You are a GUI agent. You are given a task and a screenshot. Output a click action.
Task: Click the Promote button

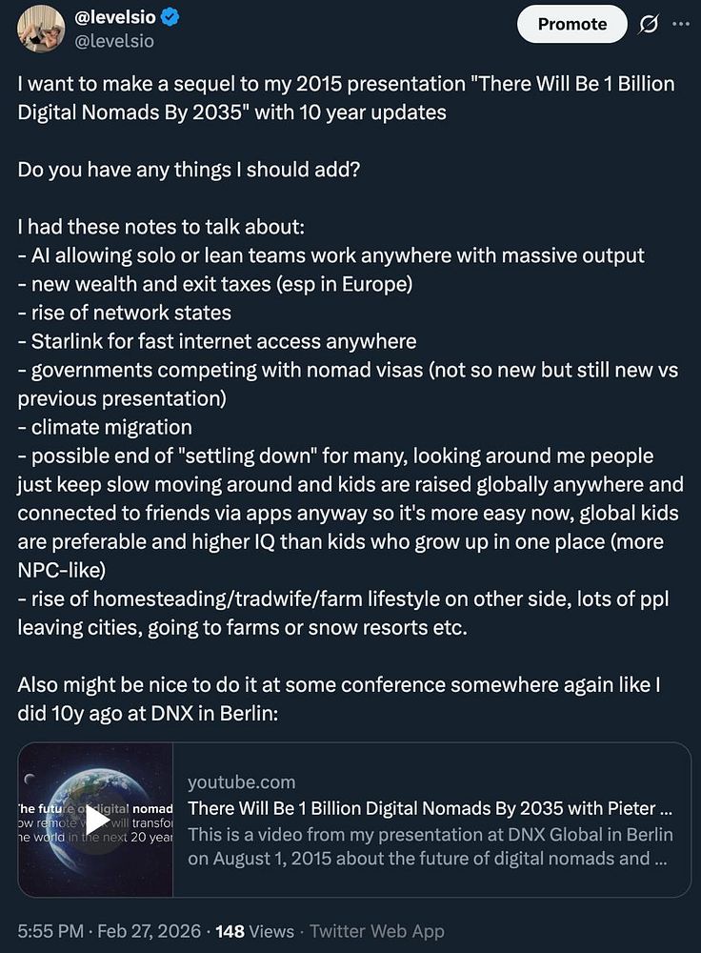[571, 25]
